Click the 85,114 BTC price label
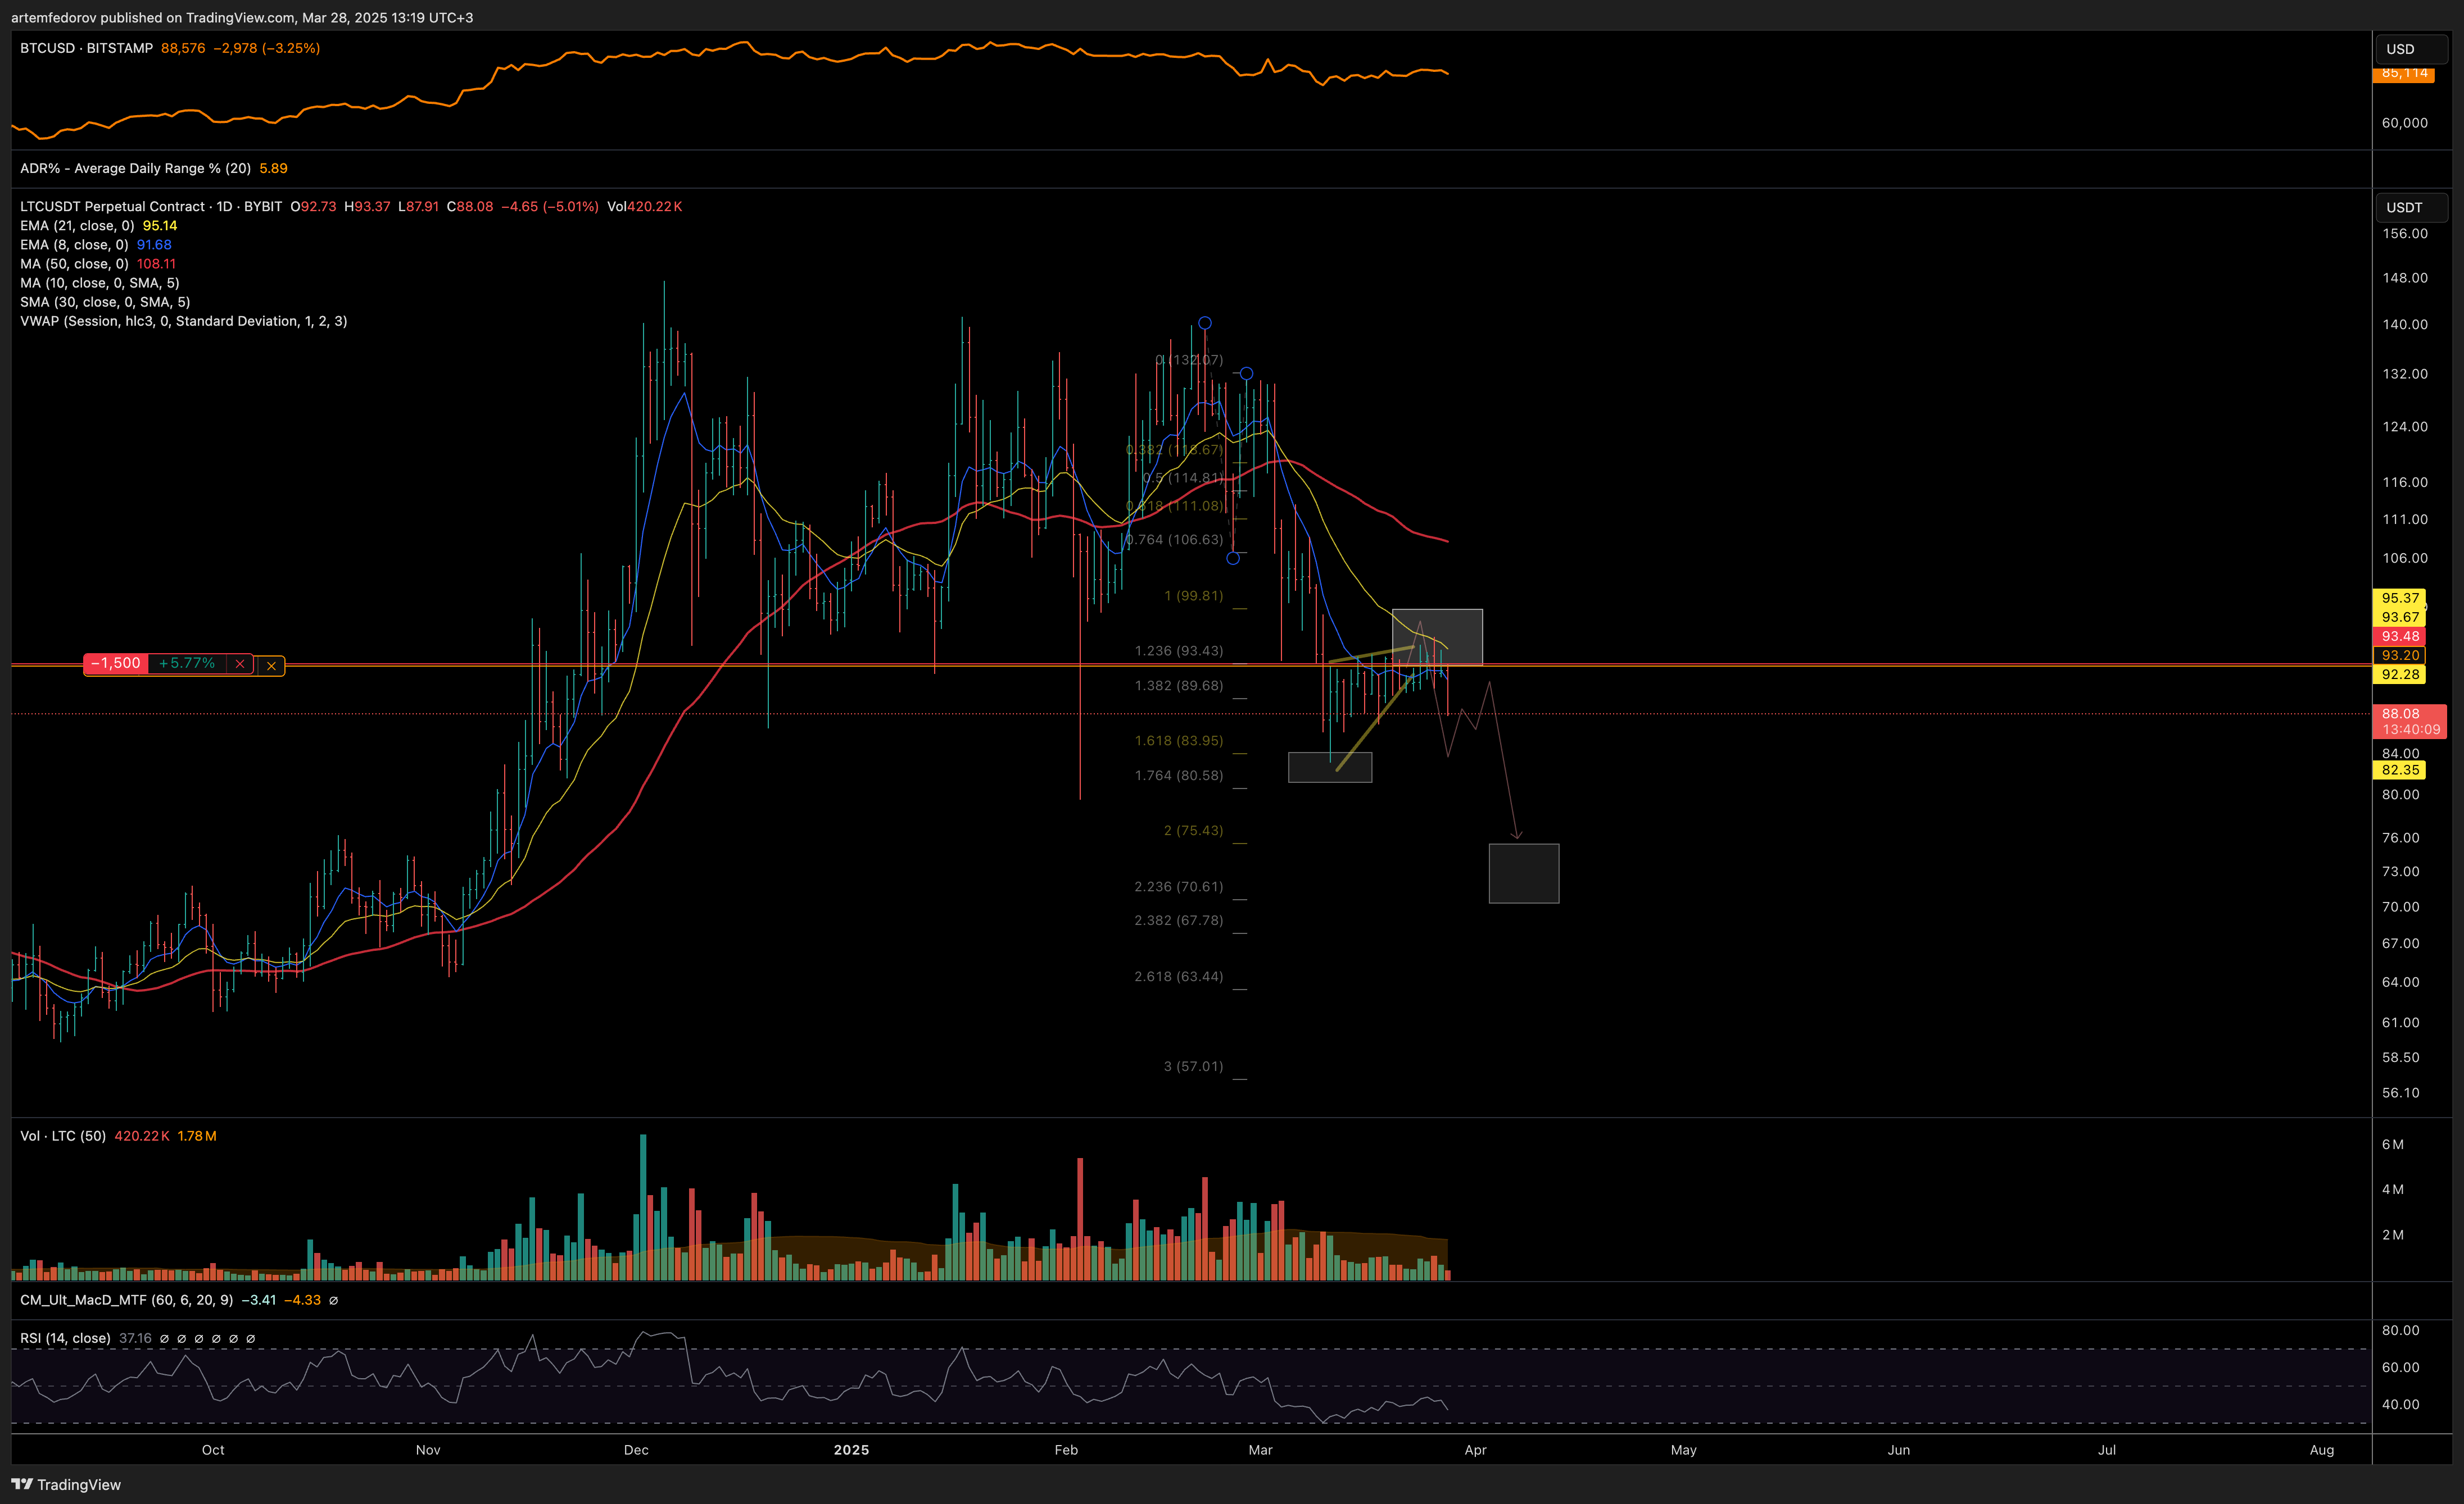Image resolution: width=2464 pixels, height=1504 pixels. [2404, 74]
